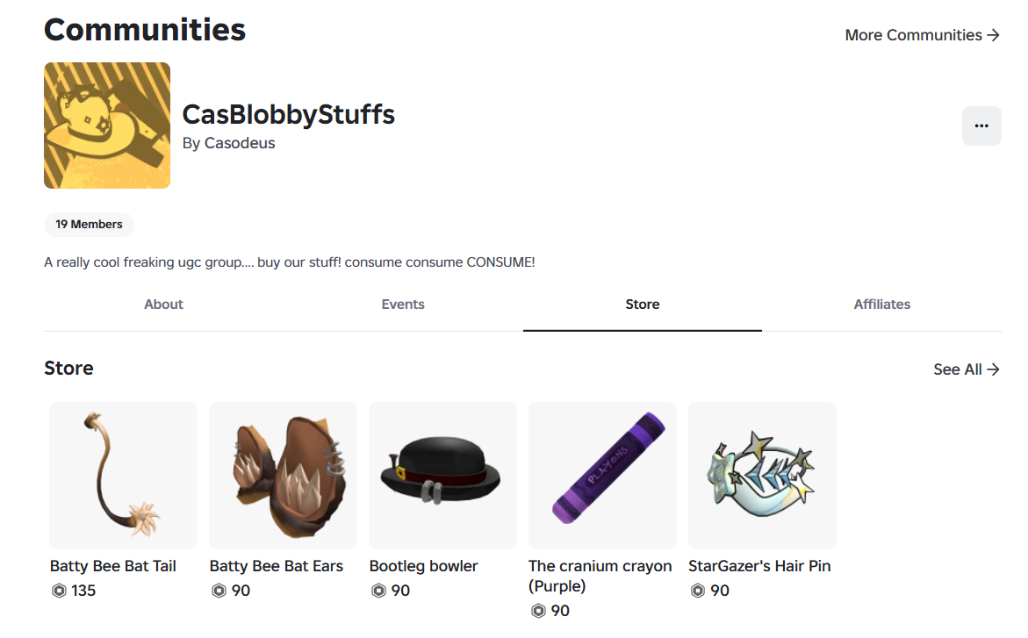
Task: Click the More Communities link
Action: [x=922, y=35]
